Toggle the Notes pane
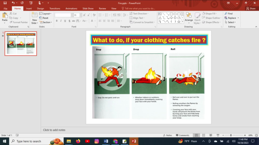This screenshot has width=259, height=145. pyautogui.click(x=168, y=135)
